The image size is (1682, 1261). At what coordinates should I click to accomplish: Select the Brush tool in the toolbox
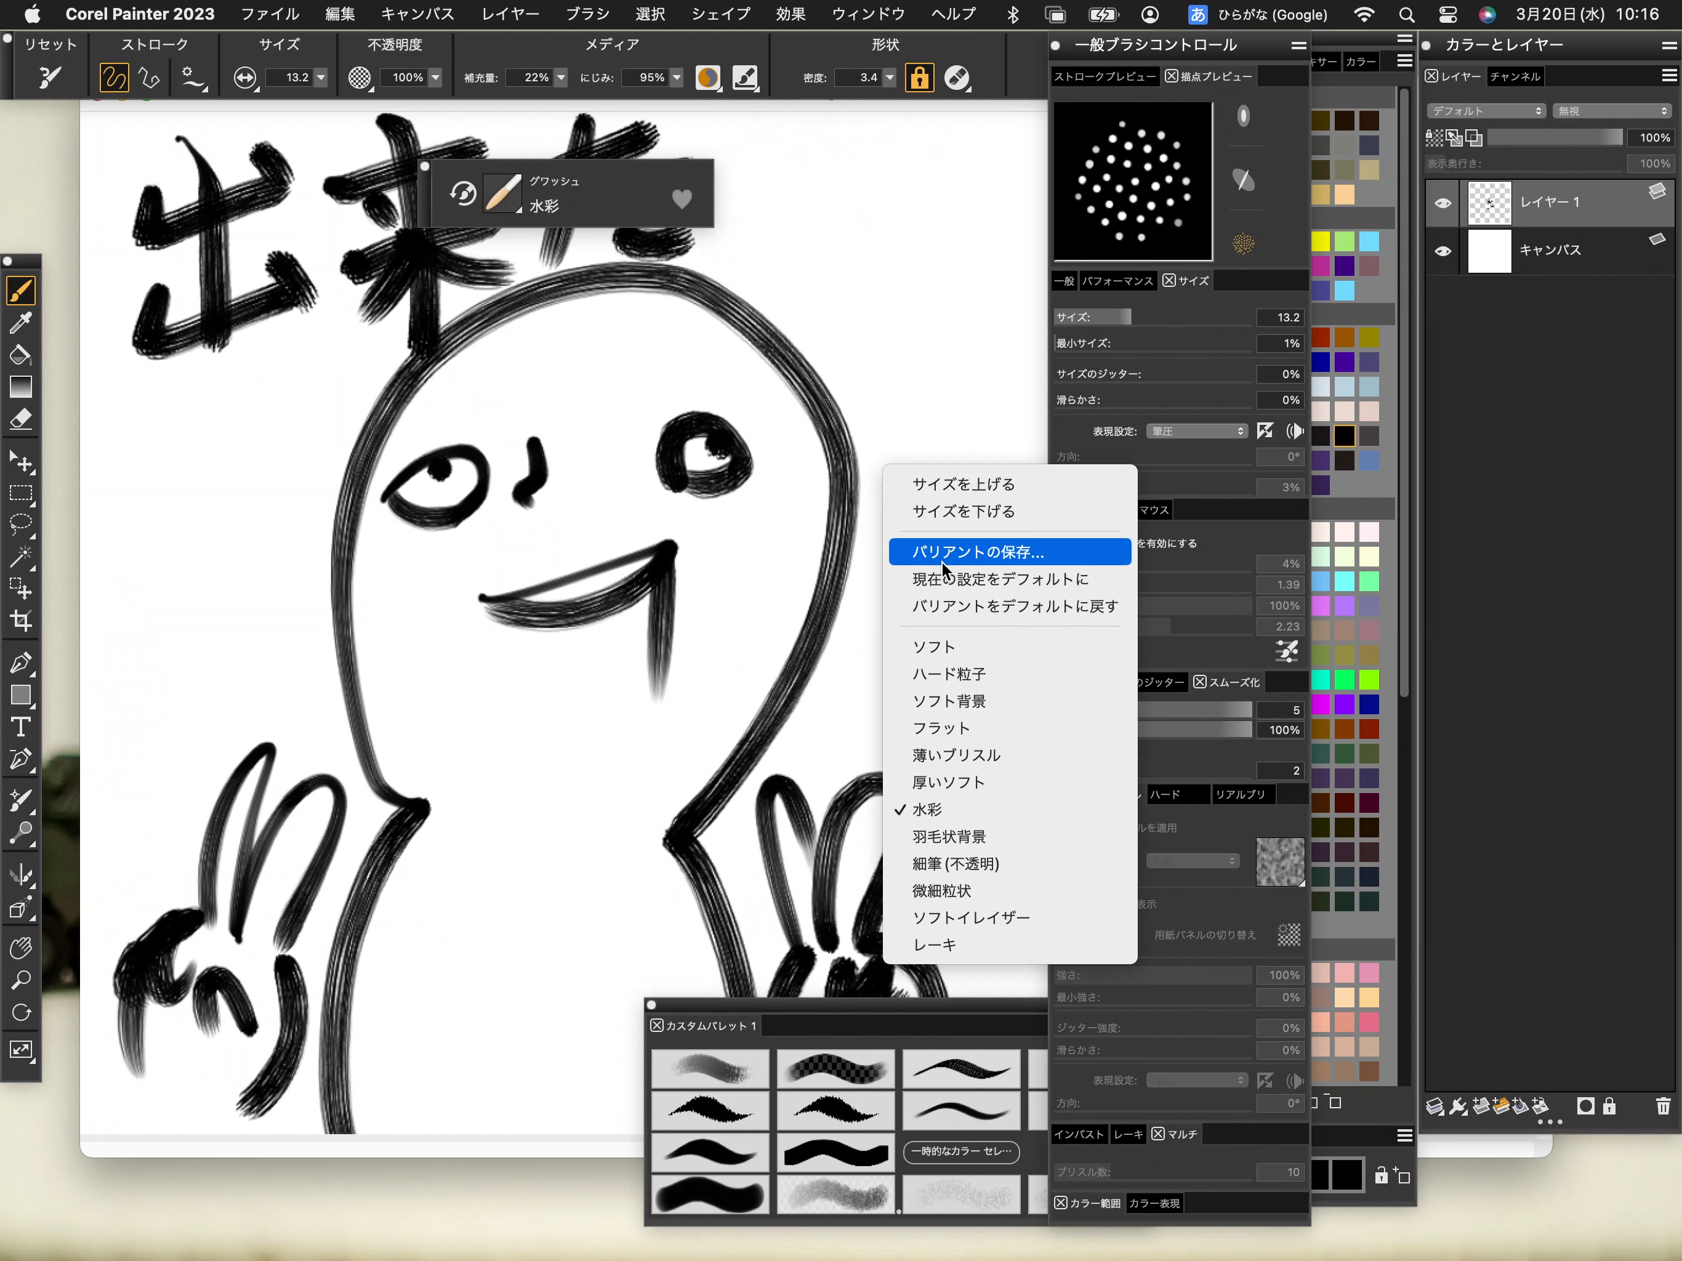(20, 291)
